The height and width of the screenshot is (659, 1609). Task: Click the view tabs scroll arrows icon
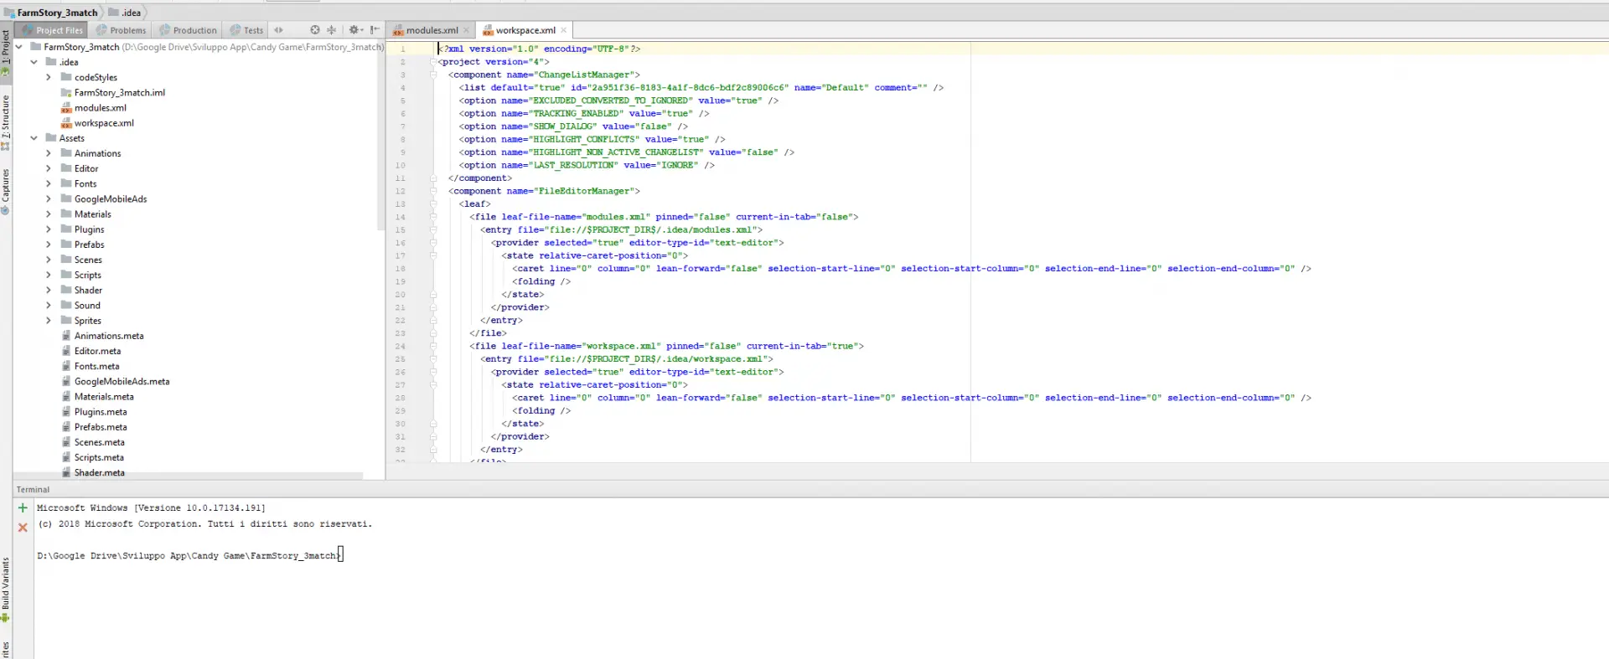pos(279,30)
